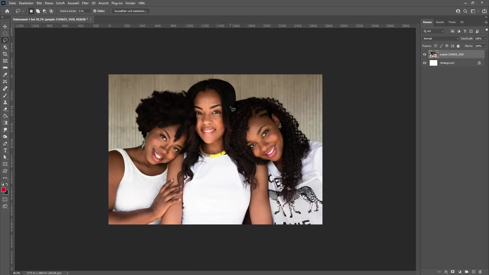Image resolution: width=489 pixels, height=275 pixels.
Task: Switch to the Kanäle tab
Action: (440, 22)
